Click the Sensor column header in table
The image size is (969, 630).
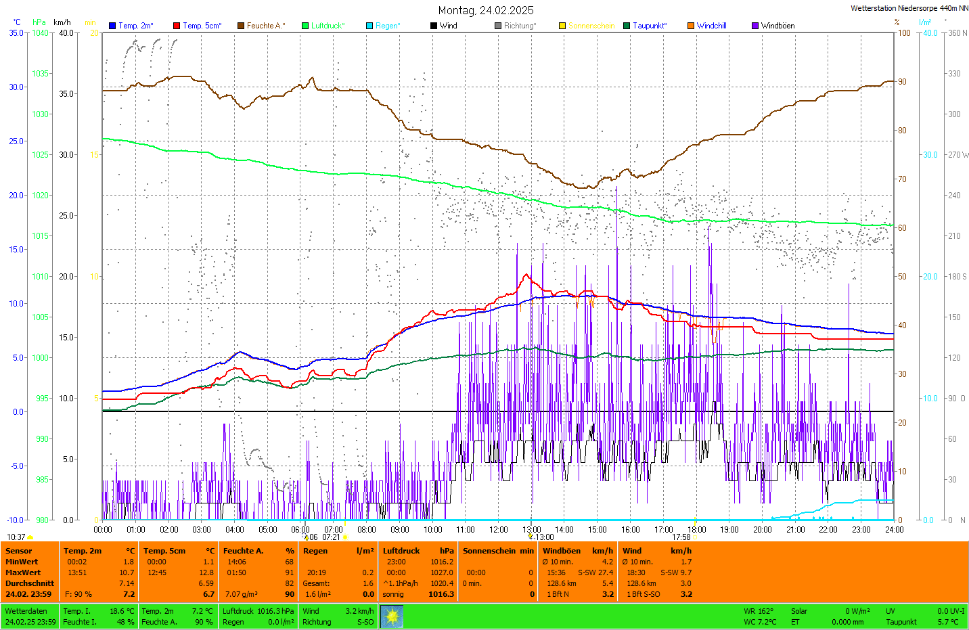[19, 551]
